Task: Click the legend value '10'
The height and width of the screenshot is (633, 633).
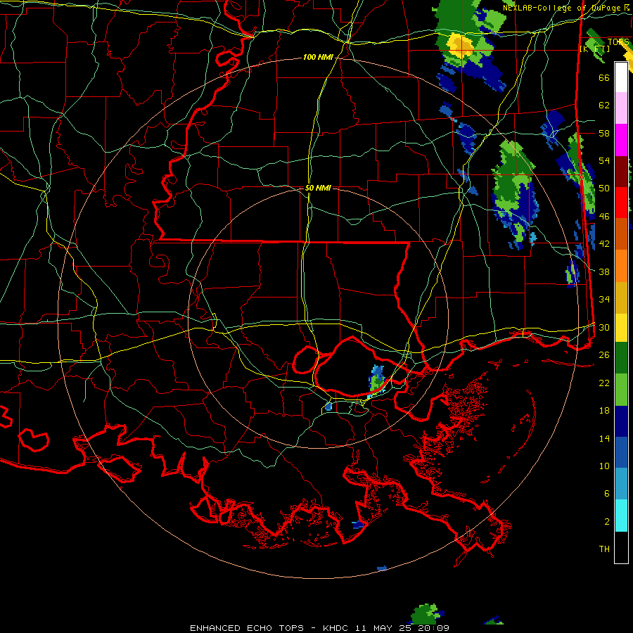Action: [x=604, y=466]
